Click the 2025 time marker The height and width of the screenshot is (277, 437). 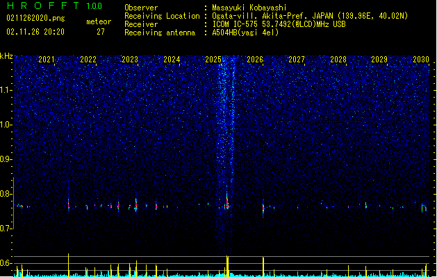213,60
